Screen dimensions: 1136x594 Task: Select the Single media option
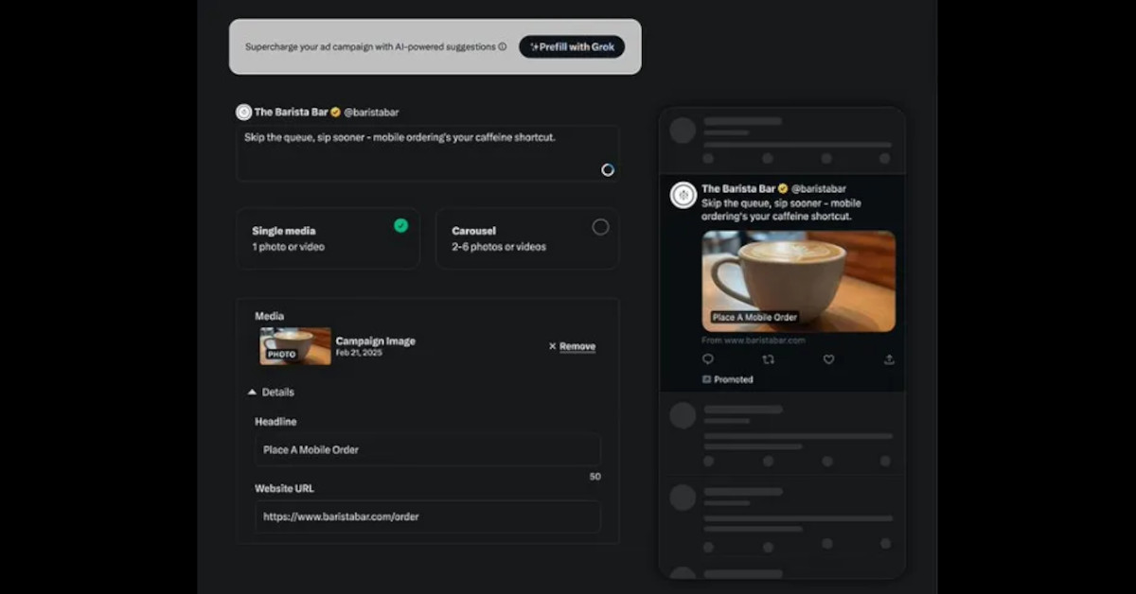pos(328,238)
